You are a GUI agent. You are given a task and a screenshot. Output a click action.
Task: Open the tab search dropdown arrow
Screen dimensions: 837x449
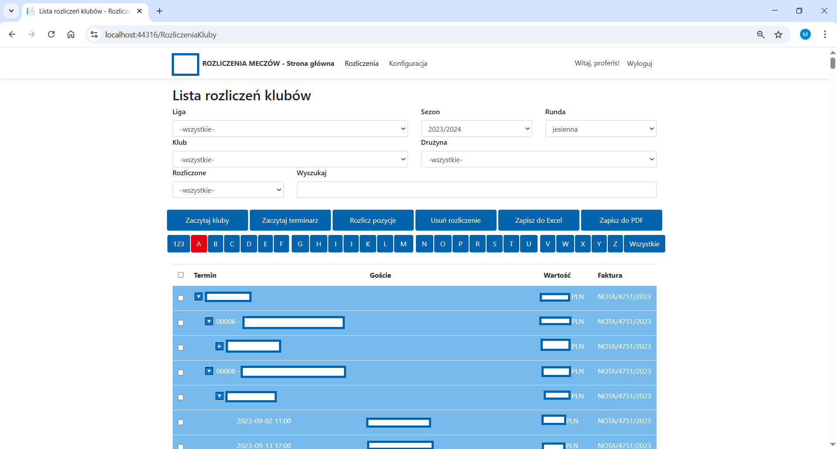(x=11, y=11)
